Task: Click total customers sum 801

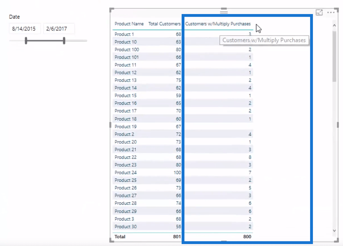Action: point(177,237)
